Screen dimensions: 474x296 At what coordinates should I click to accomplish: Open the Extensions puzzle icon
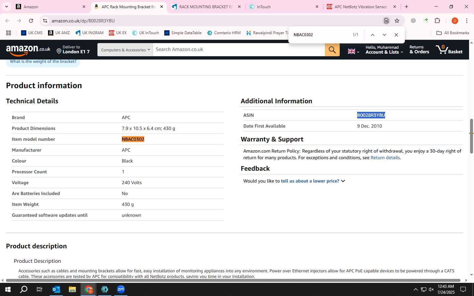[x=437, y=21]
